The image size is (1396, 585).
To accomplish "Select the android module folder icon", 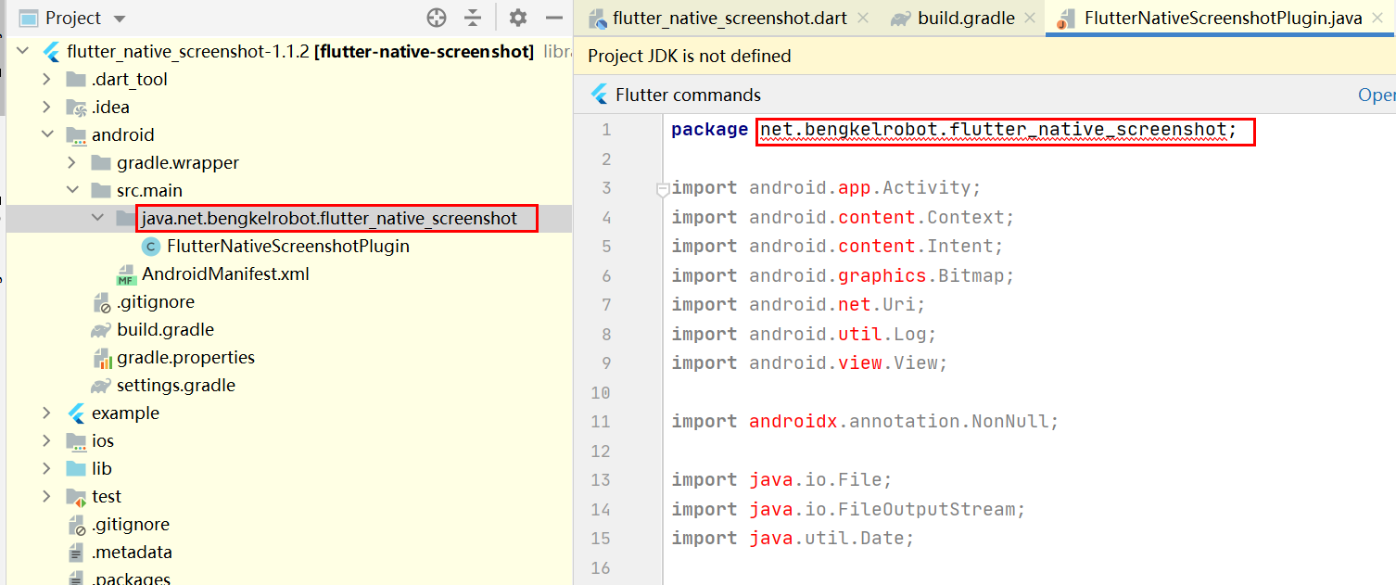I will [76, 135].
